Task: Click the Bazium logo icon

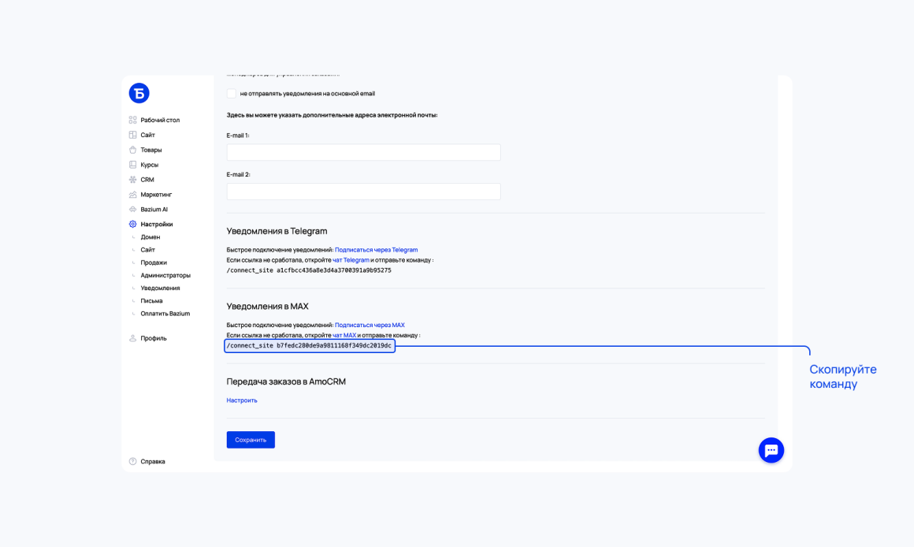Action: click(139, 93)
